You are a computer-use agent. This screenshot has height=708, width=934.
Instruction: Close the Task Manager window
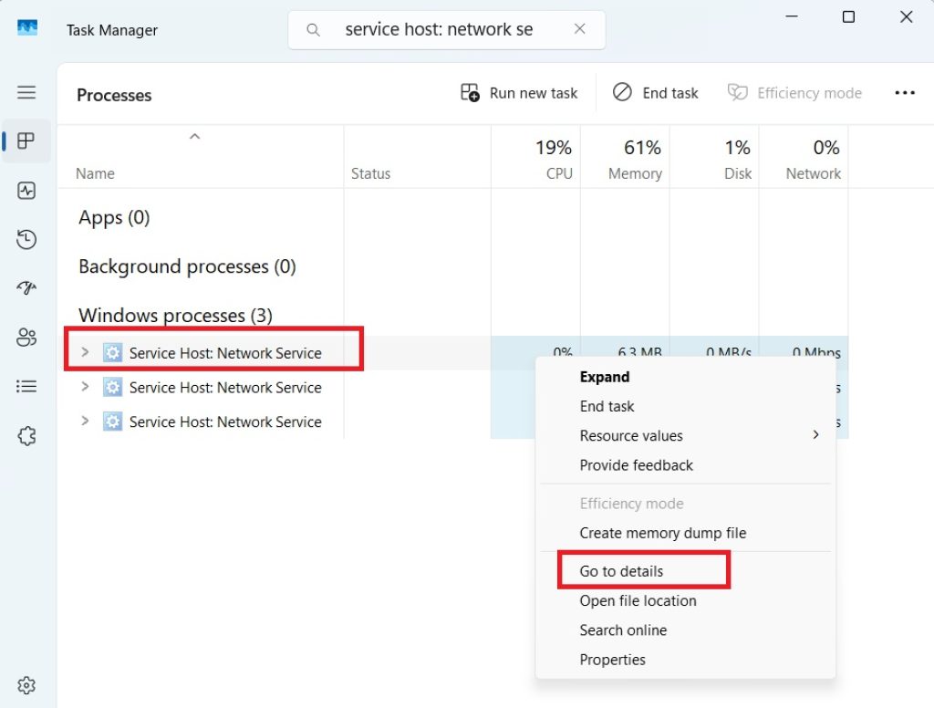(x=906, y=16)
